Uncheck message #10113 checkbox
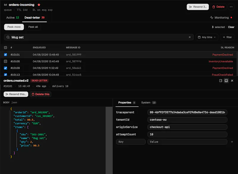This screenshot has height=174, width=238. click(x=5, y=75)
